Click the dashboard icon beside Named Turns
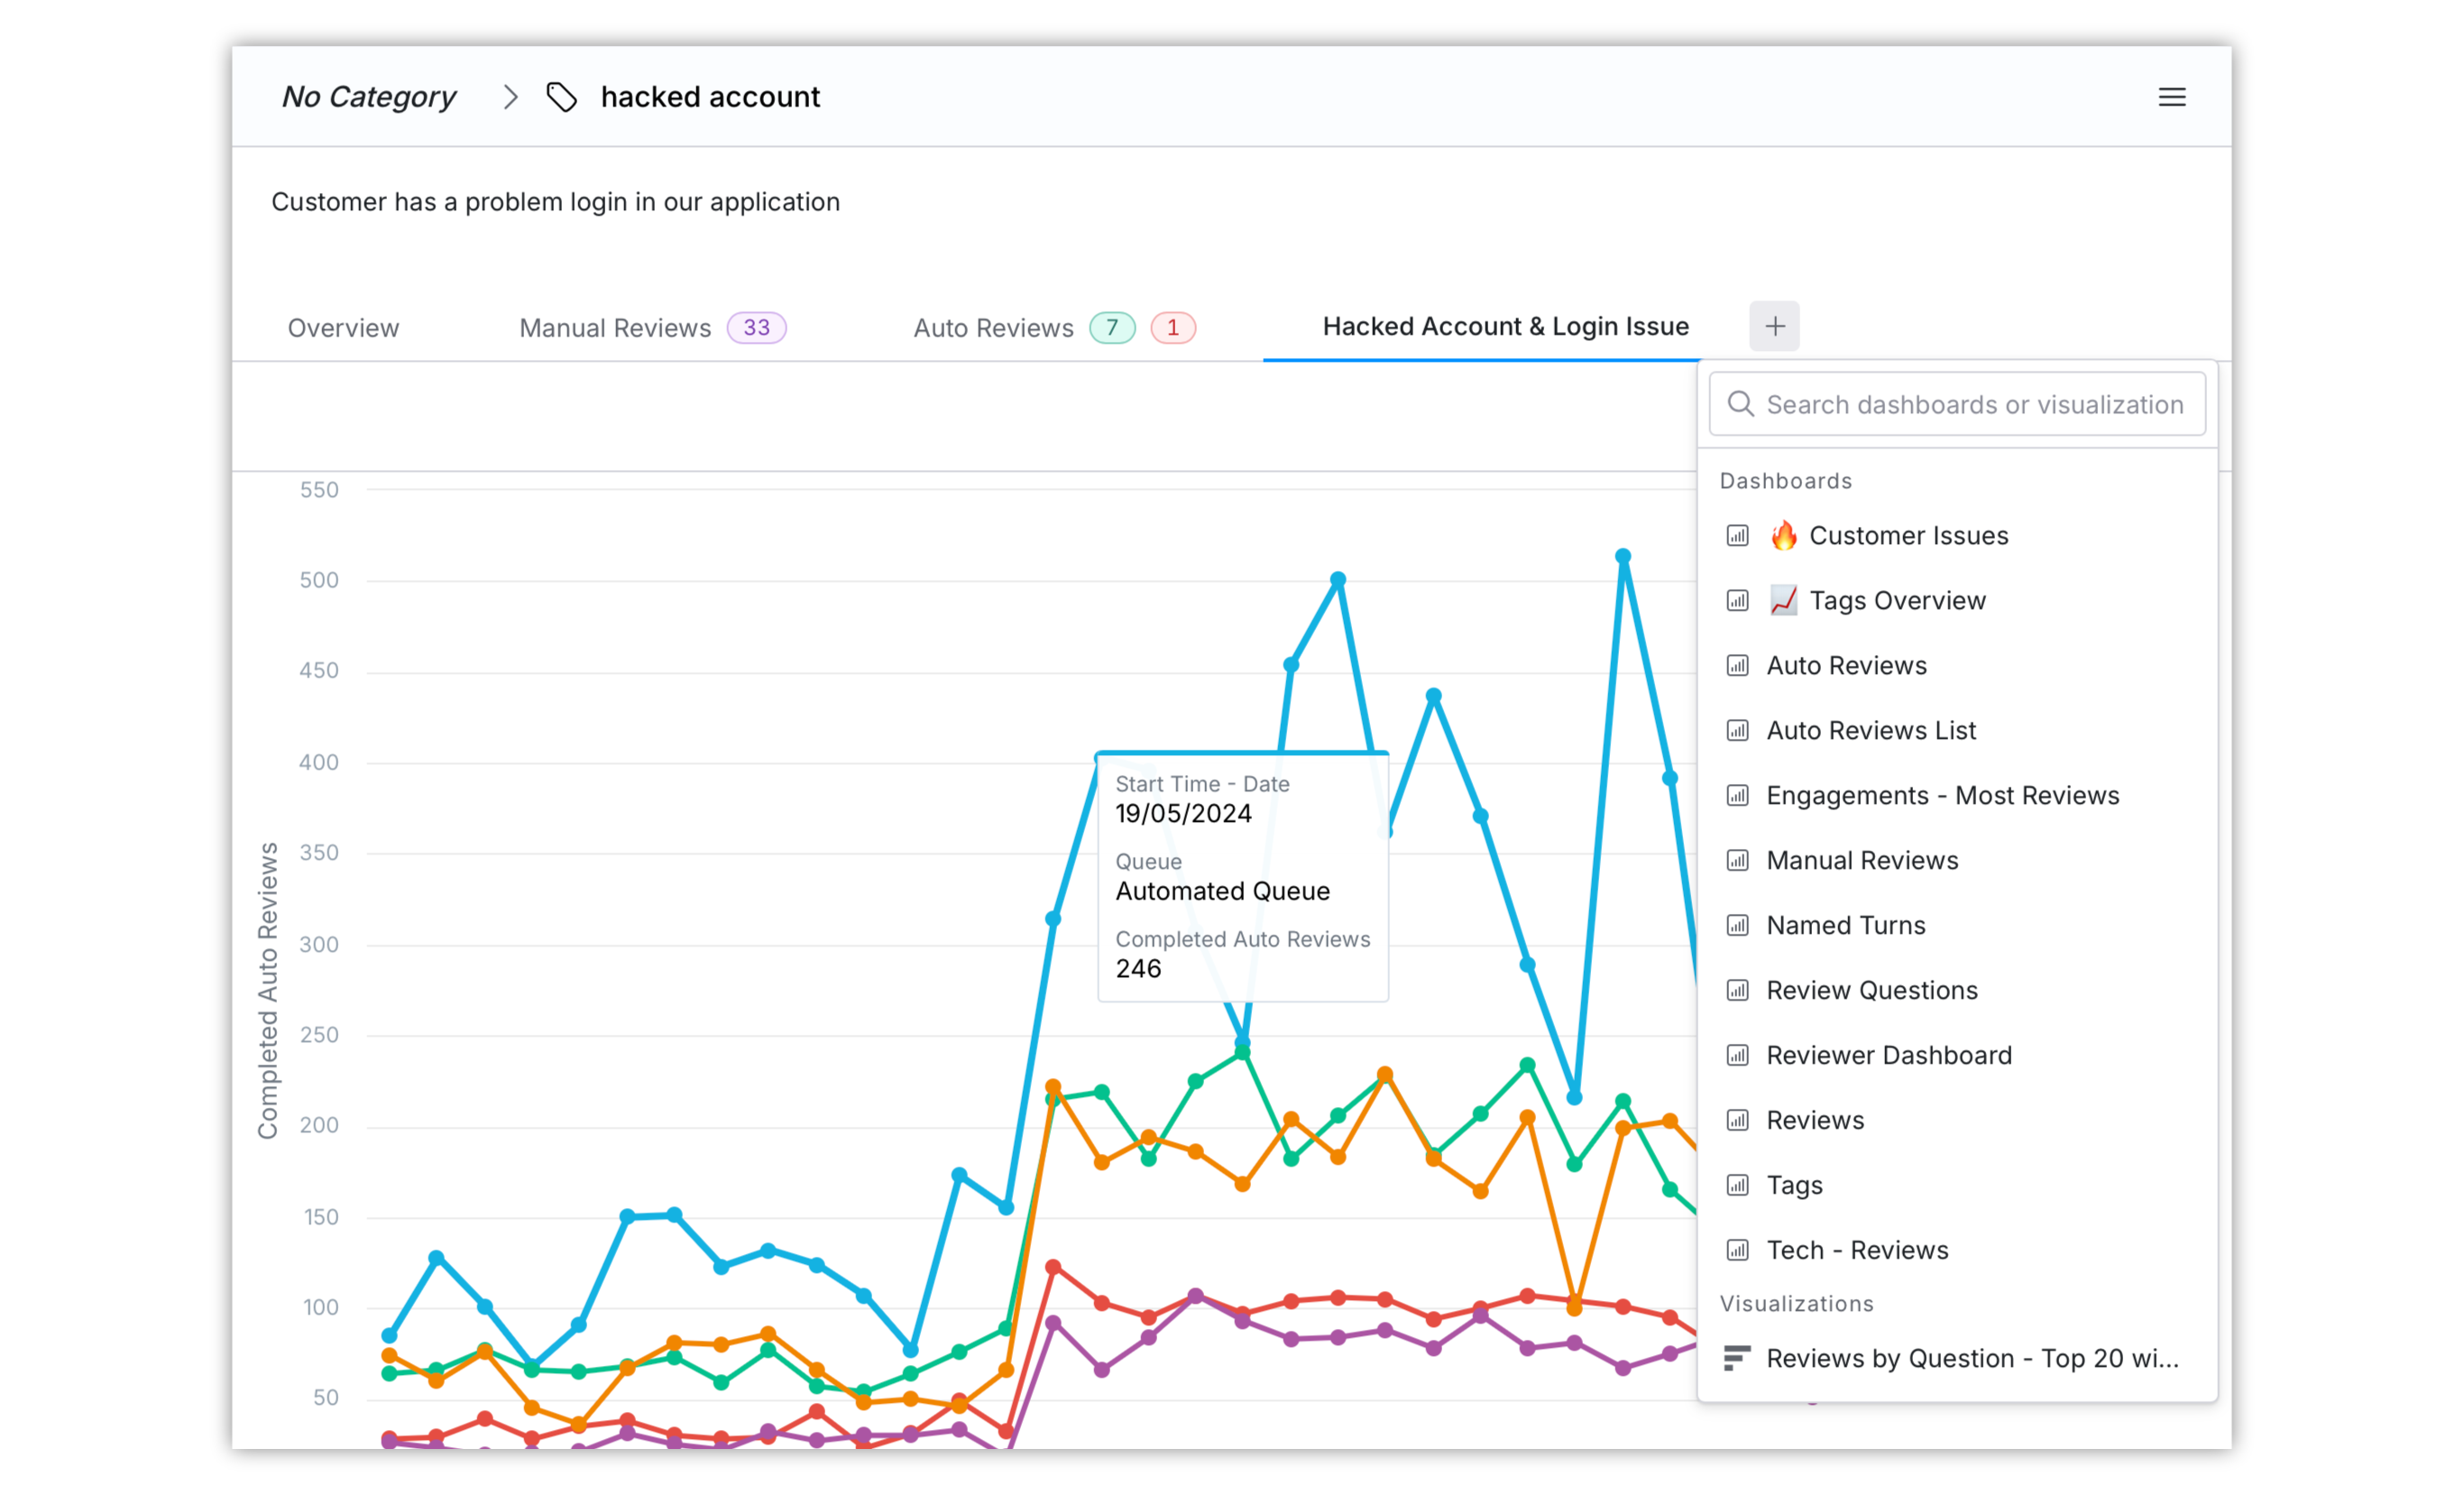Screen dimensions: 2464x1495 1737,926
